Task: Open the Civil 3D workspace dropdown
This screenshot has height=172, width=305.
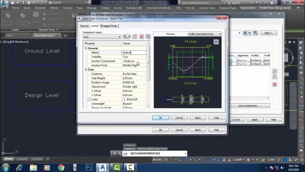Action: tap(68, 2)
